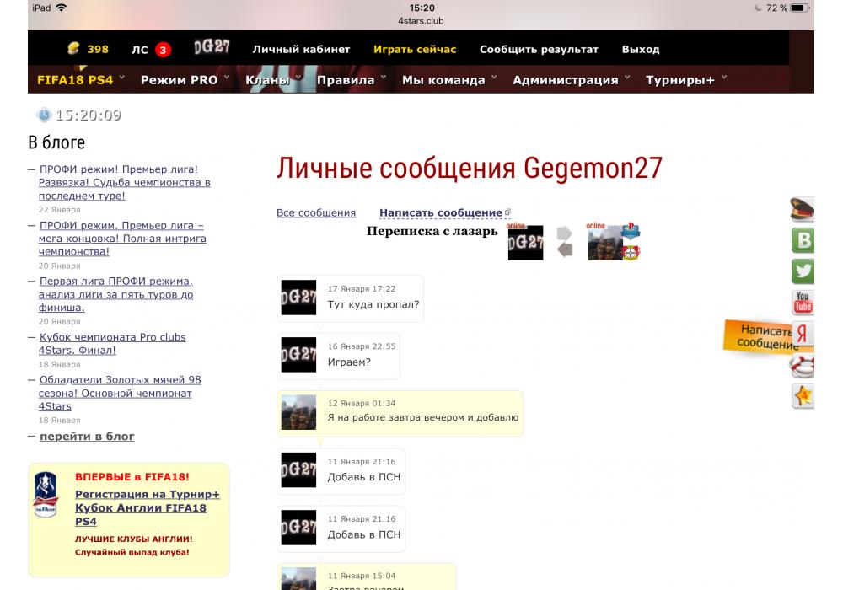Open Регистрация на Турнир+ Кубок Англии link
This screenshot has height=590, width=843.
tap(147, 507)
